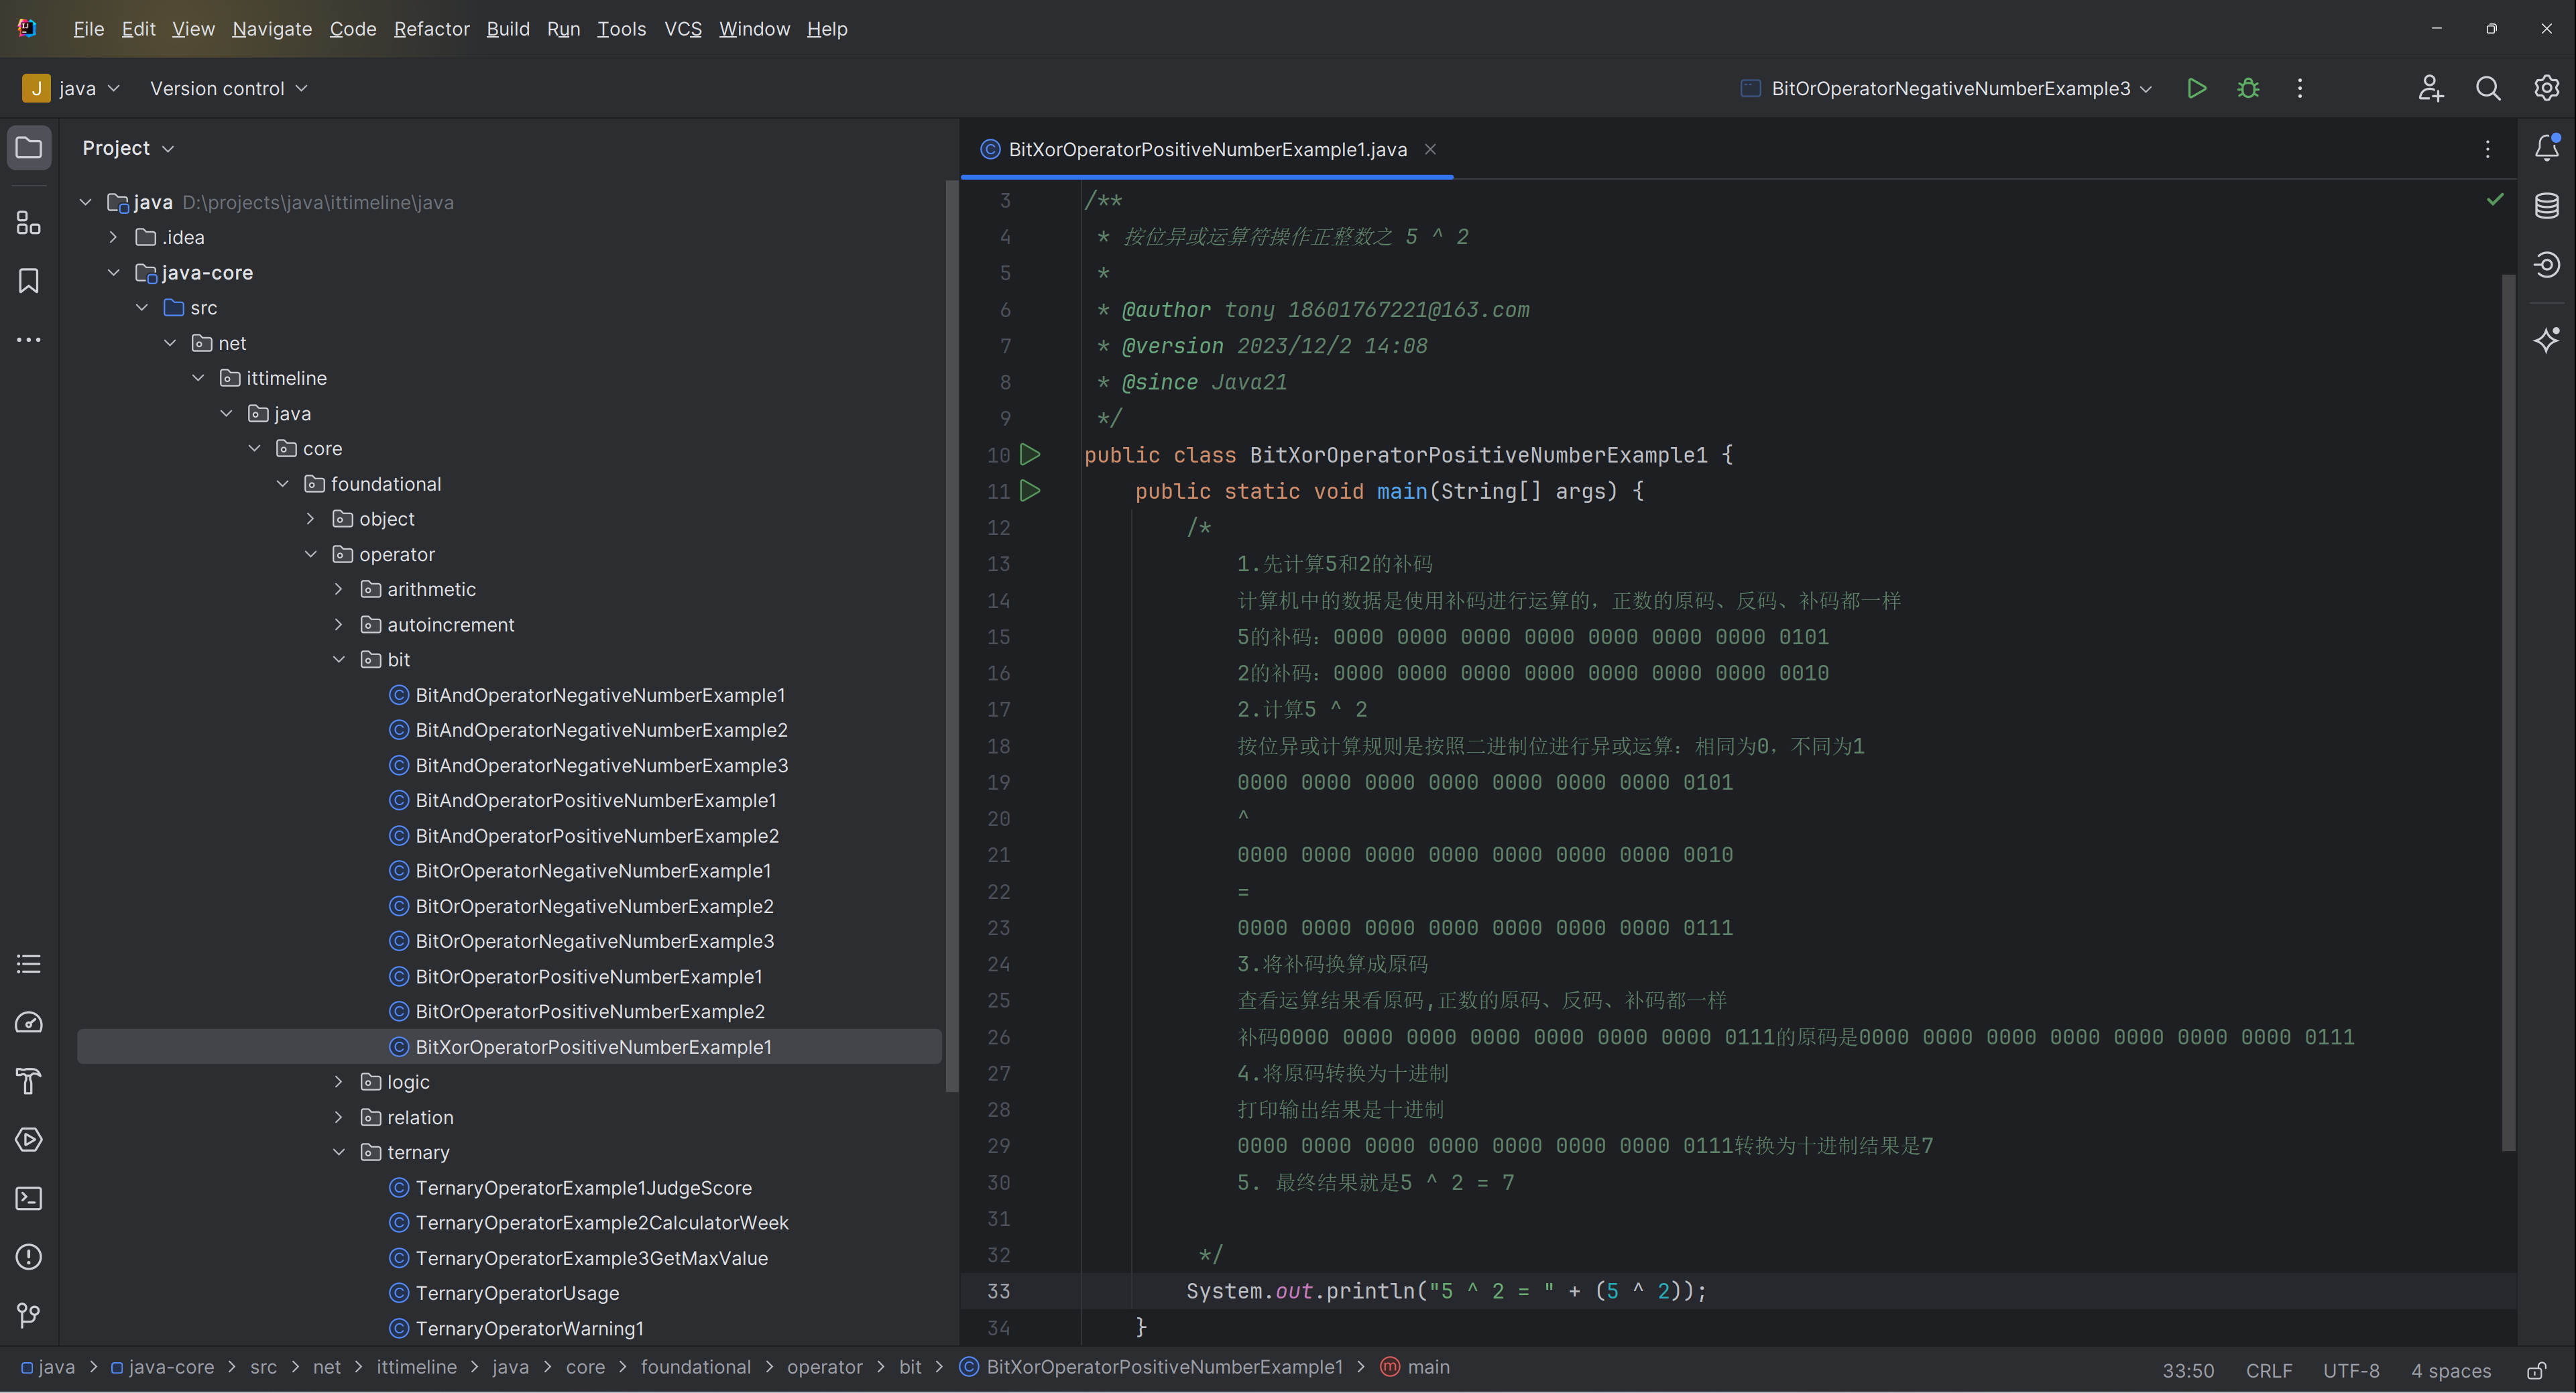
Task: Open the Coverage tool window icon in the right sidebar
Action: pyautogui.click(x=2547, y=265)
